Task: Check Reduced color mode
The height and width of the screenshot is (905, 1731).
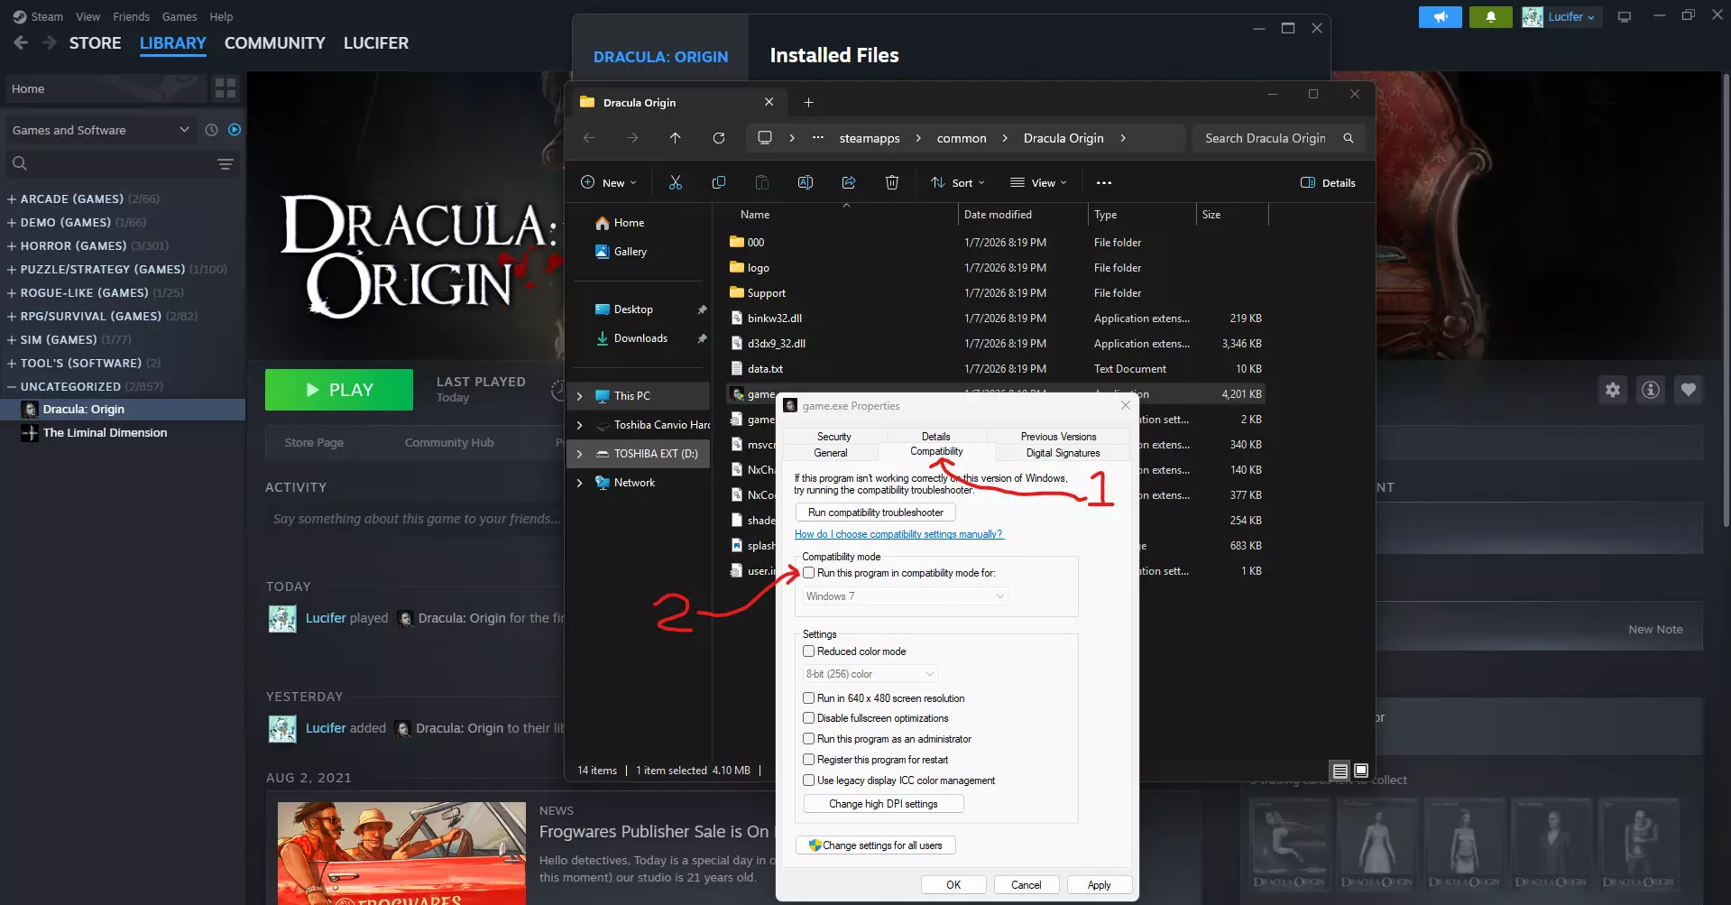Action: [x=809, y=651]
